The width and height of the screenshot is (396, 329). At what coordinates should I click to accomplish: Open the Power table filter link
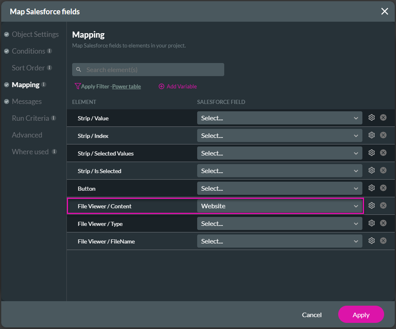(127, 86)
